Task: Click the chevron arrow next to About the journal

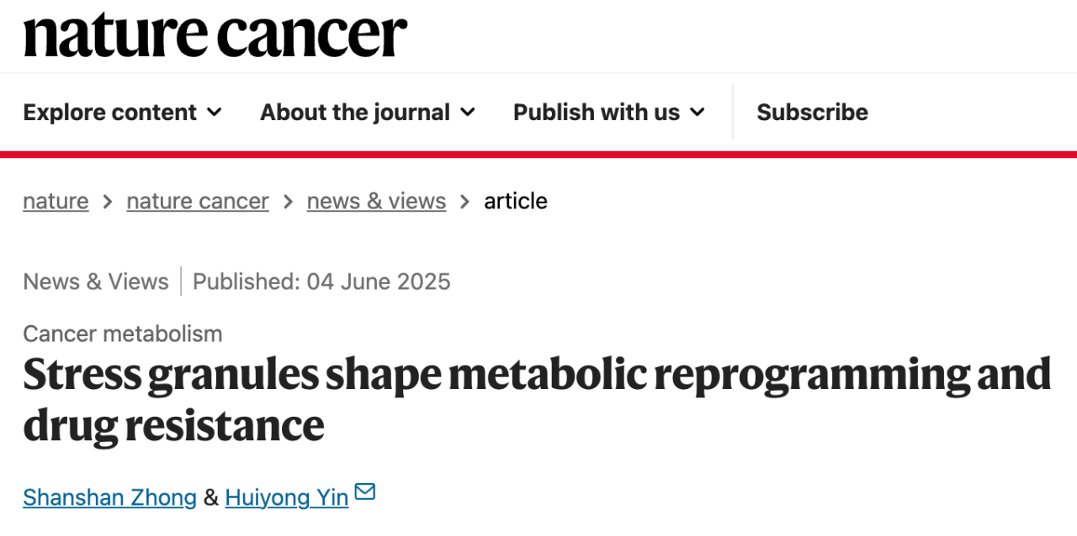Action: click(468, 112)
